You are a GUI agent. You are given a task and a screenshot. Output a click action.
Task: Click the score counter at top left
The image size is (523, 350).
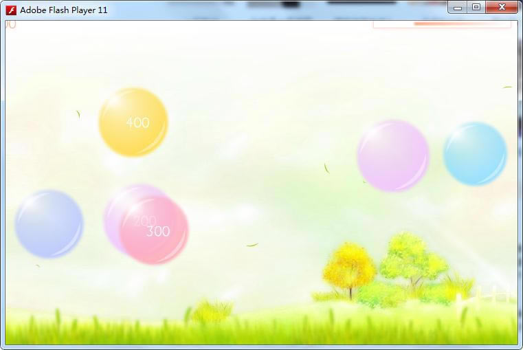pos(10,25)
